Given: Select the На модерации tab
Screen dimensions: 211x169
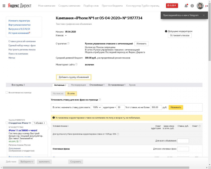Looking at the screenshot, I should point(78,85).
